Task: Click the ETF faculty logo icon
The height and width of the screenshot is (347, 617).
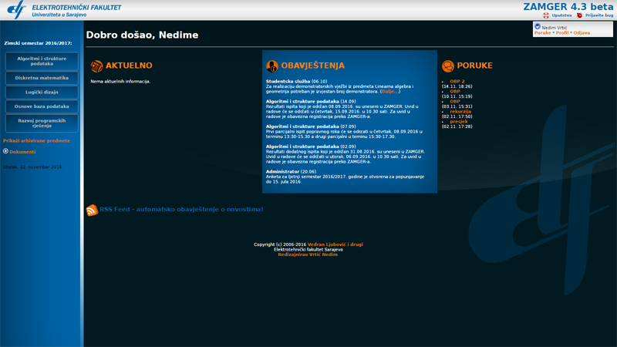Action: tap(17, 9)
